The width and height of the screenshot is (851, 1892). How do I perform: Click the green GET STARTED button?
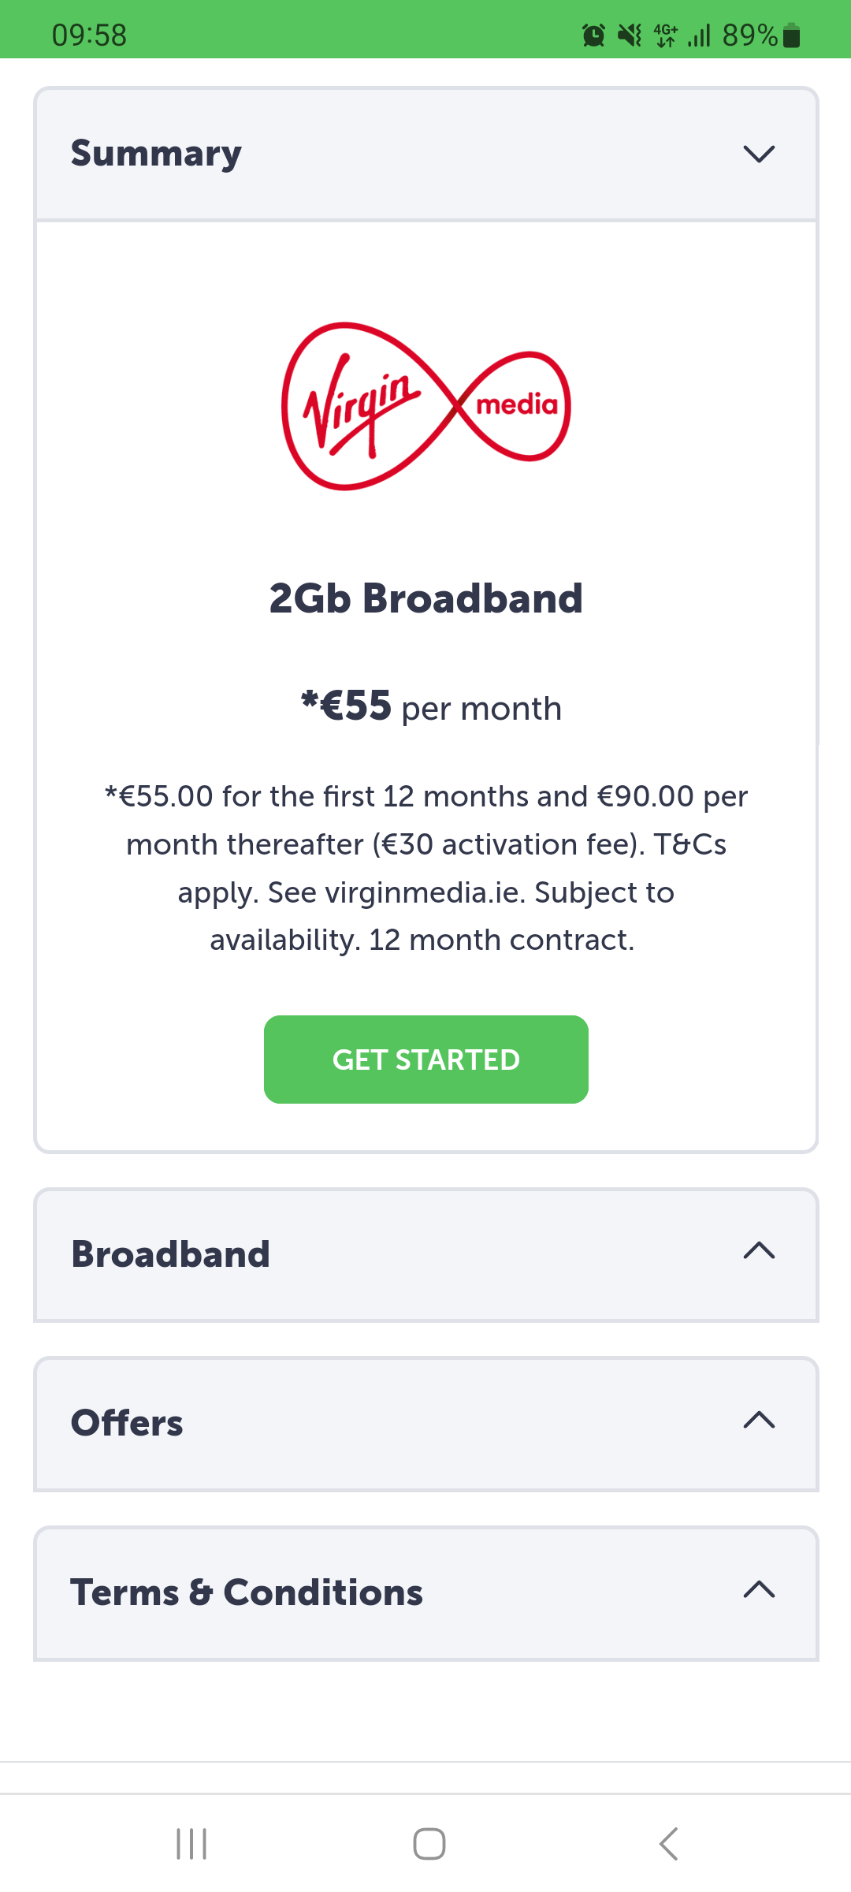(x=426, y=1060)
